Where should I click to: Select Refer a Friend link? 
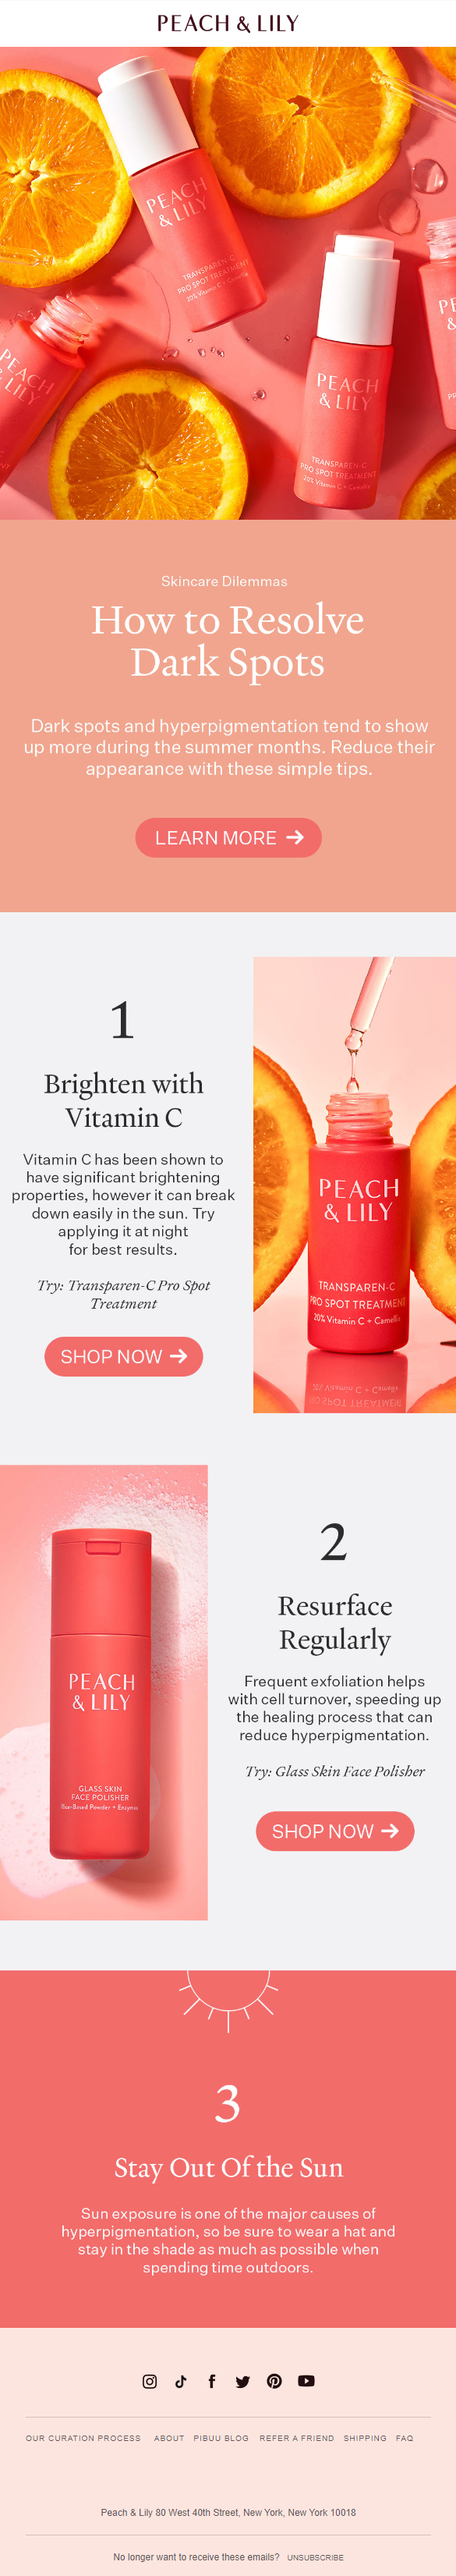(x=296, y=2438)
